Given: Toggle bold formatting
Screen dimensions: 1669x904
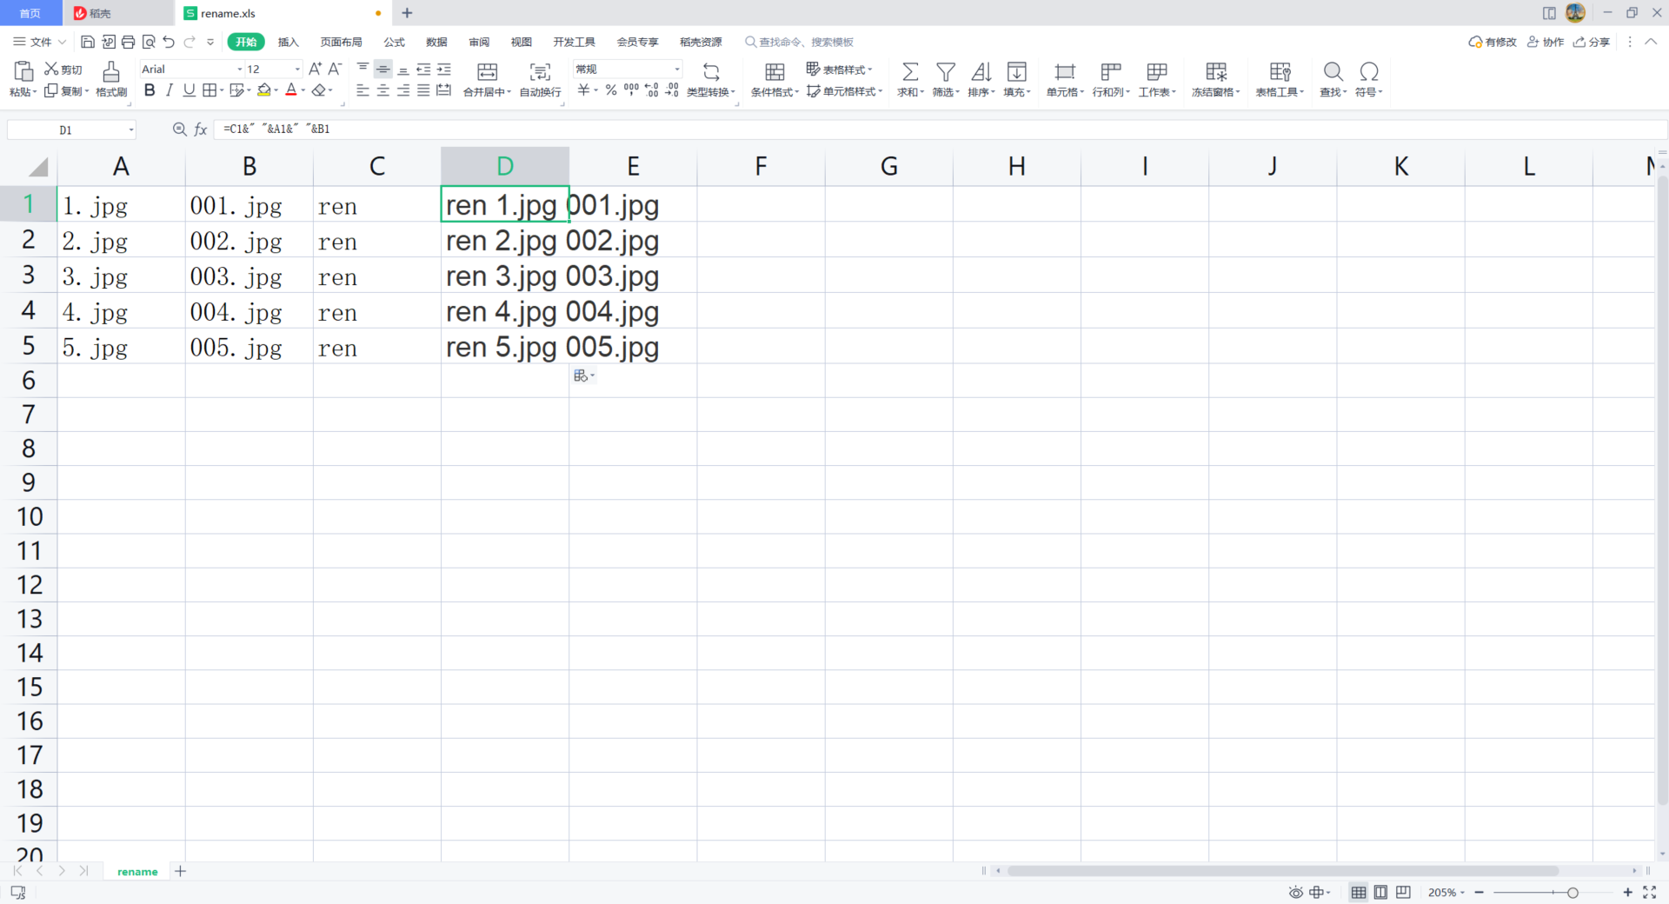Looking at the screenshot, I should coord(150,90).
